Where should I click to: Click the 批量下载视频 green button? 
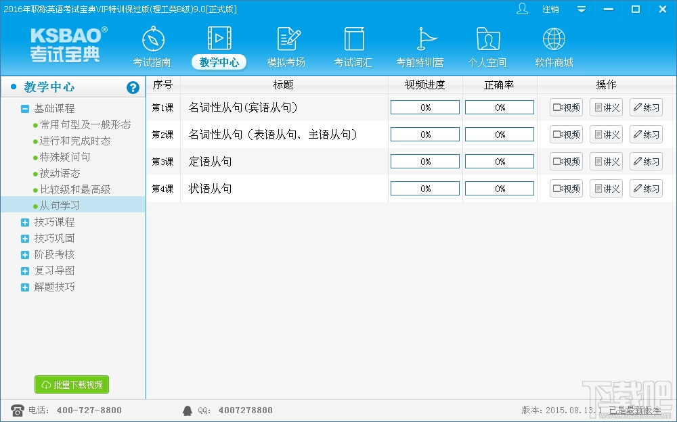(x=72, y=384)
